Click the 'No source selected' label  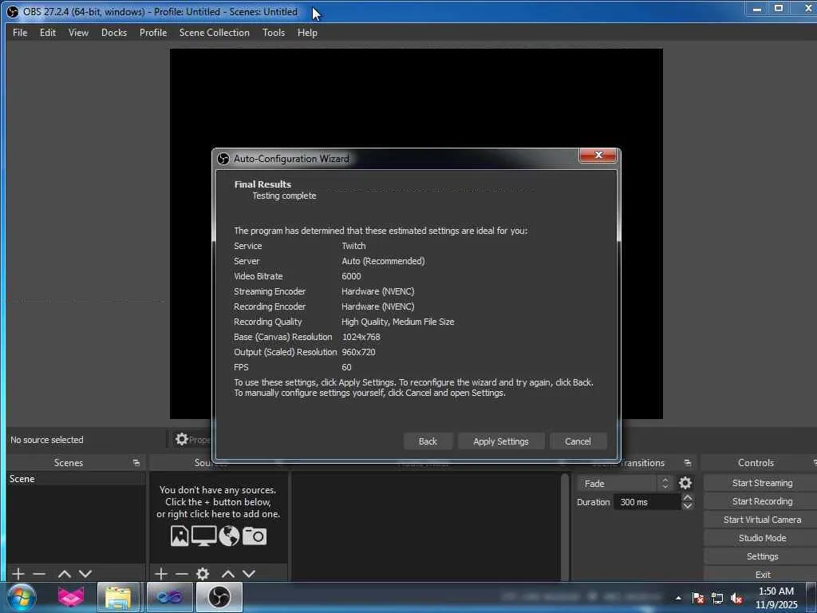pos(47,440)
